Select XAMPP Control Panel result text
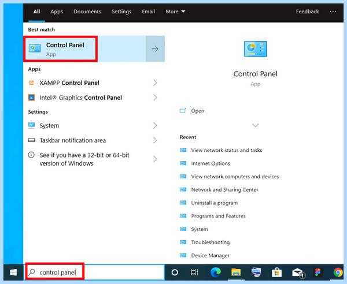The width and height of the screenshot is (347, 284). tap(69, 83)
